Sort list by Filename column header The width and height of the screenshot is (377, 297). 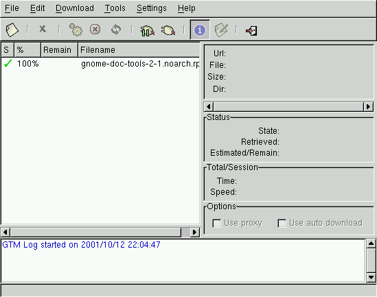click(x=139, y=50)
